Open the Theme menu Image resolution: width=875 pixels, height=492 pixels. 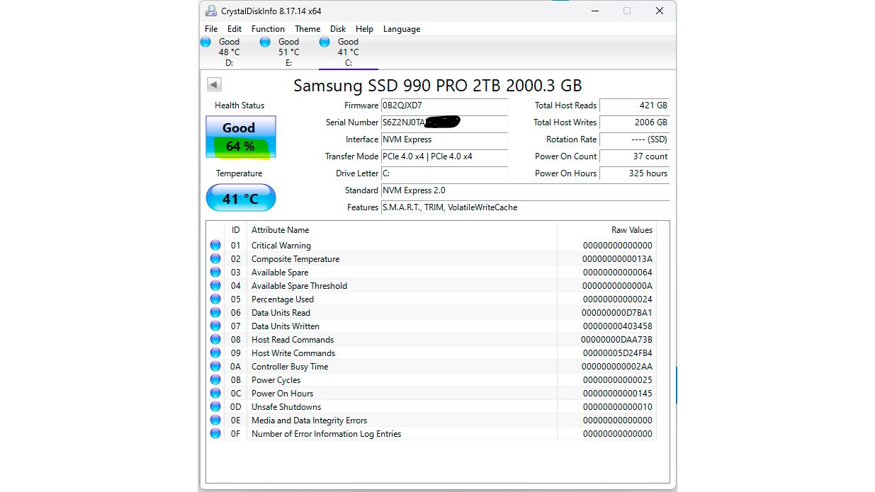307,29
